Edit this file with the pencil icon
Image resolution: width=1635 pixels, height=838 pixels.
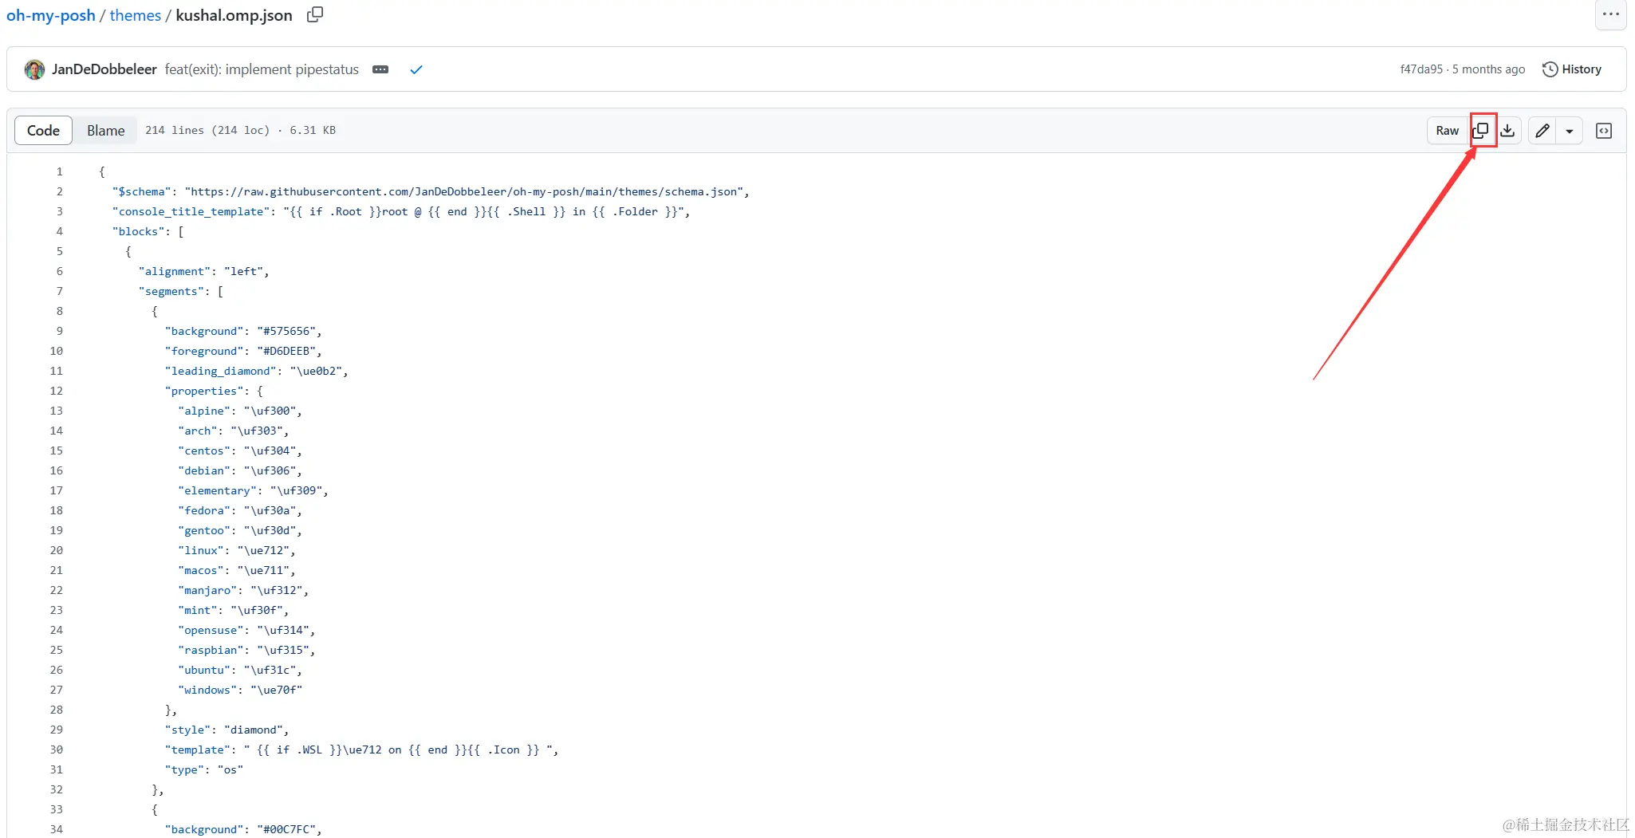(1542, 130)
